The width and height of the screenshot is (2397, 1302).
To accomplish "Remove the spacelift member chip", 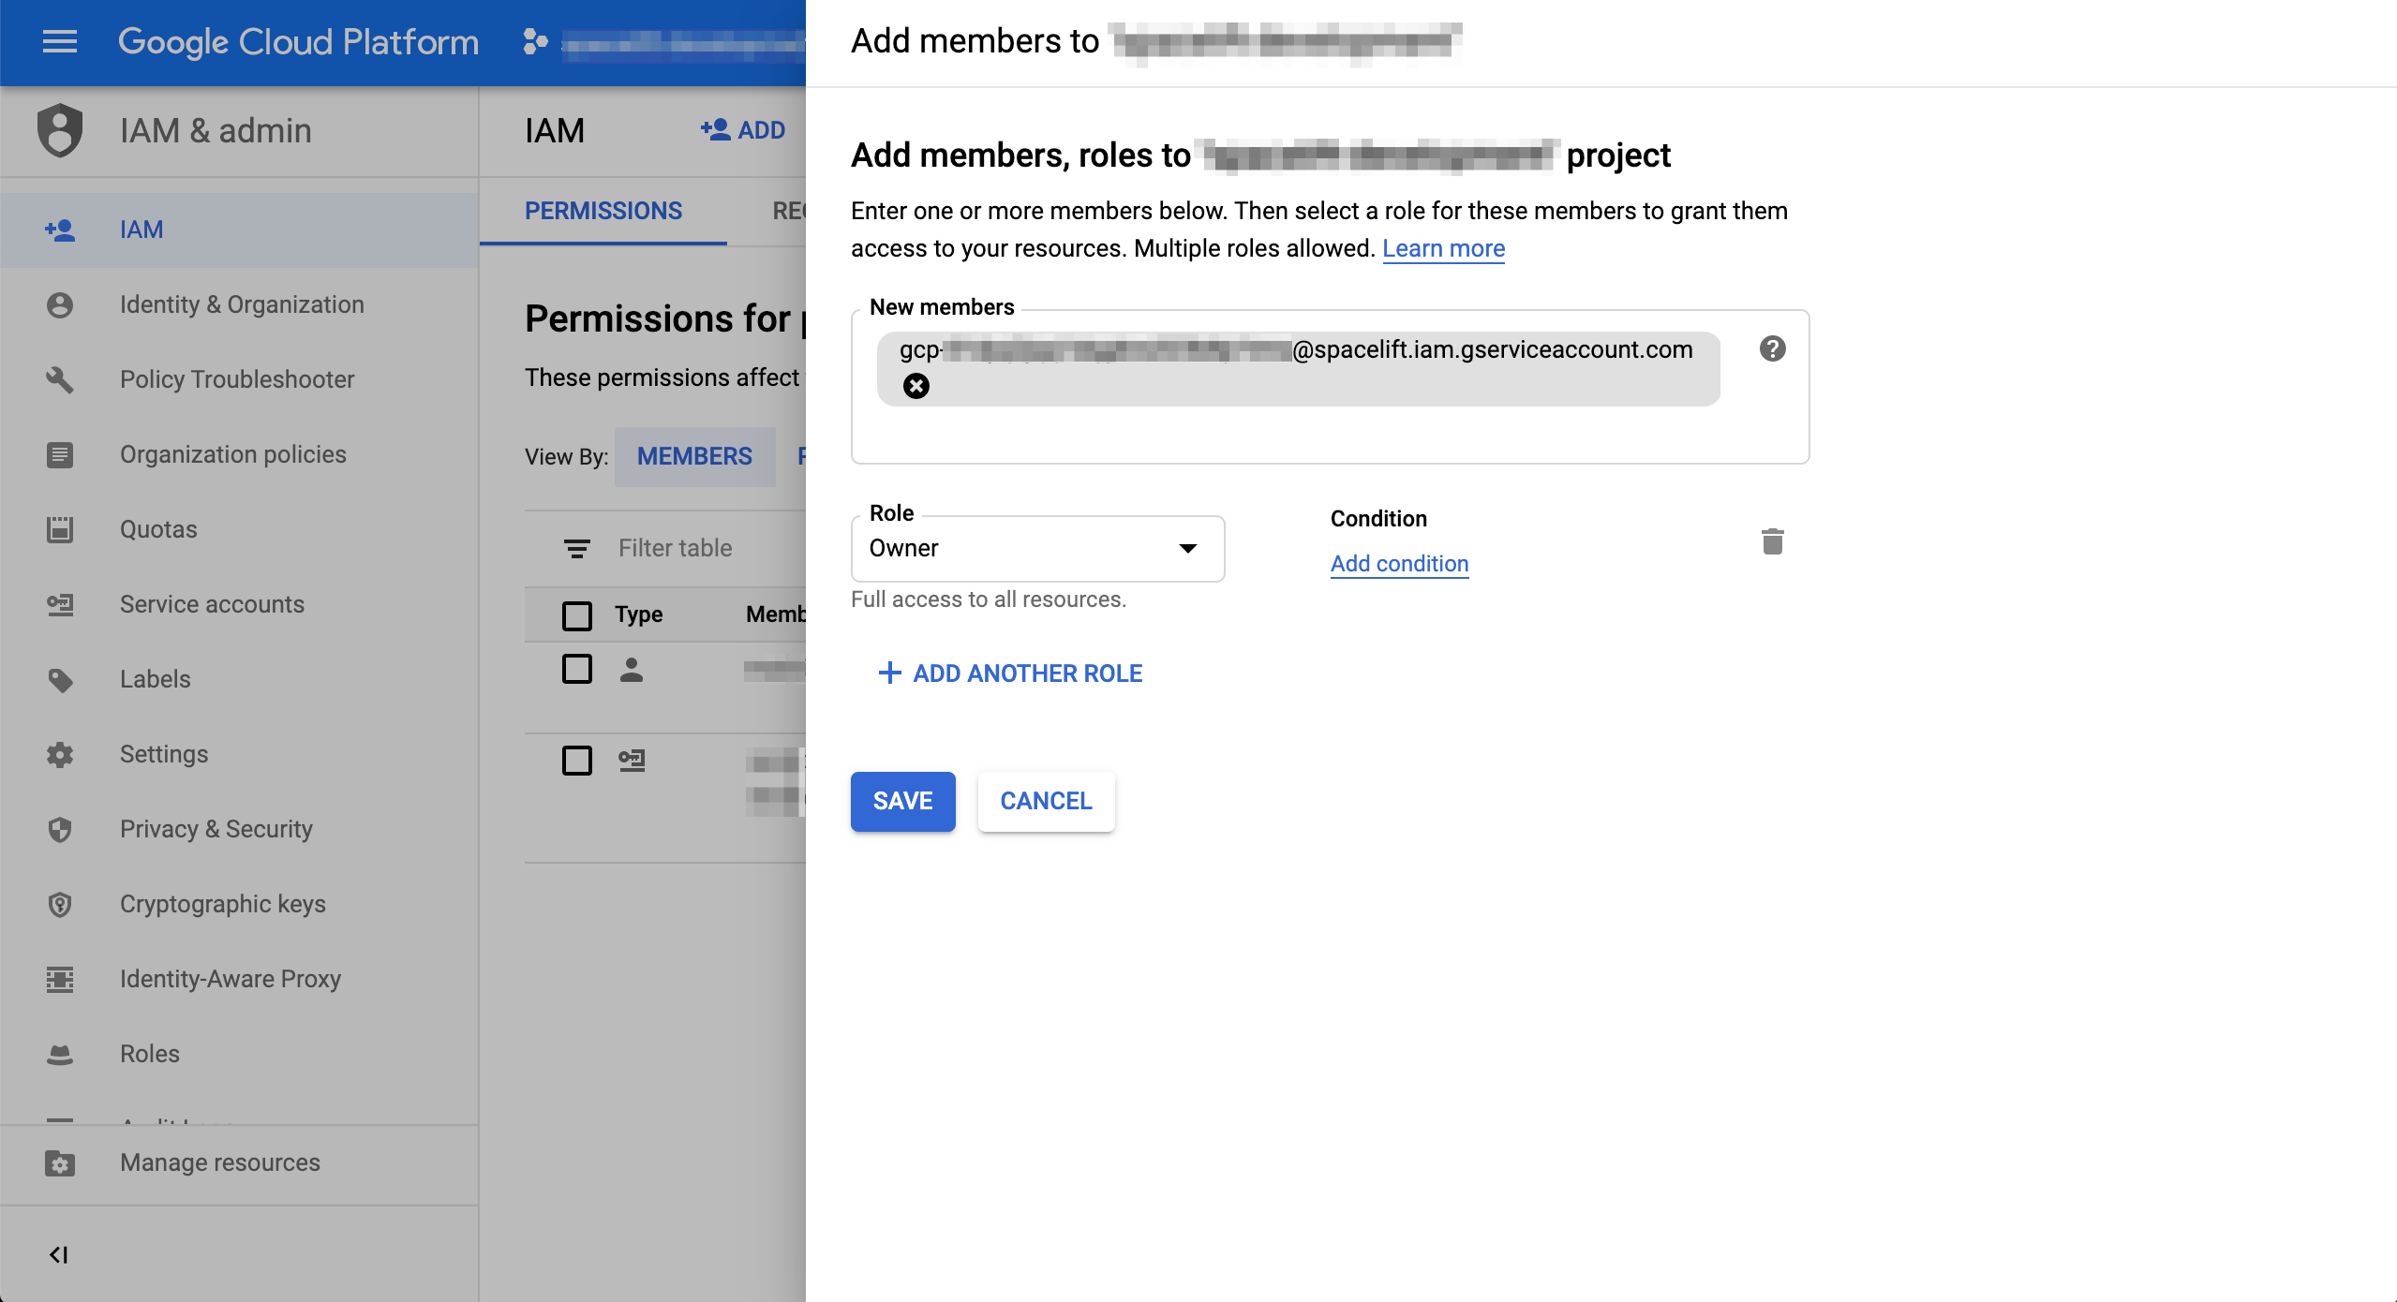I will coord(916,386).
